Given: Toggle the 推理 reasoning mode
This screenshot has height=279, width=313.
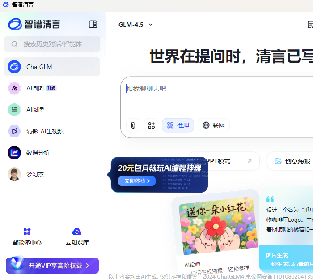Looking at the screenshot, I should pyautogui.click(x=178, y=125).
